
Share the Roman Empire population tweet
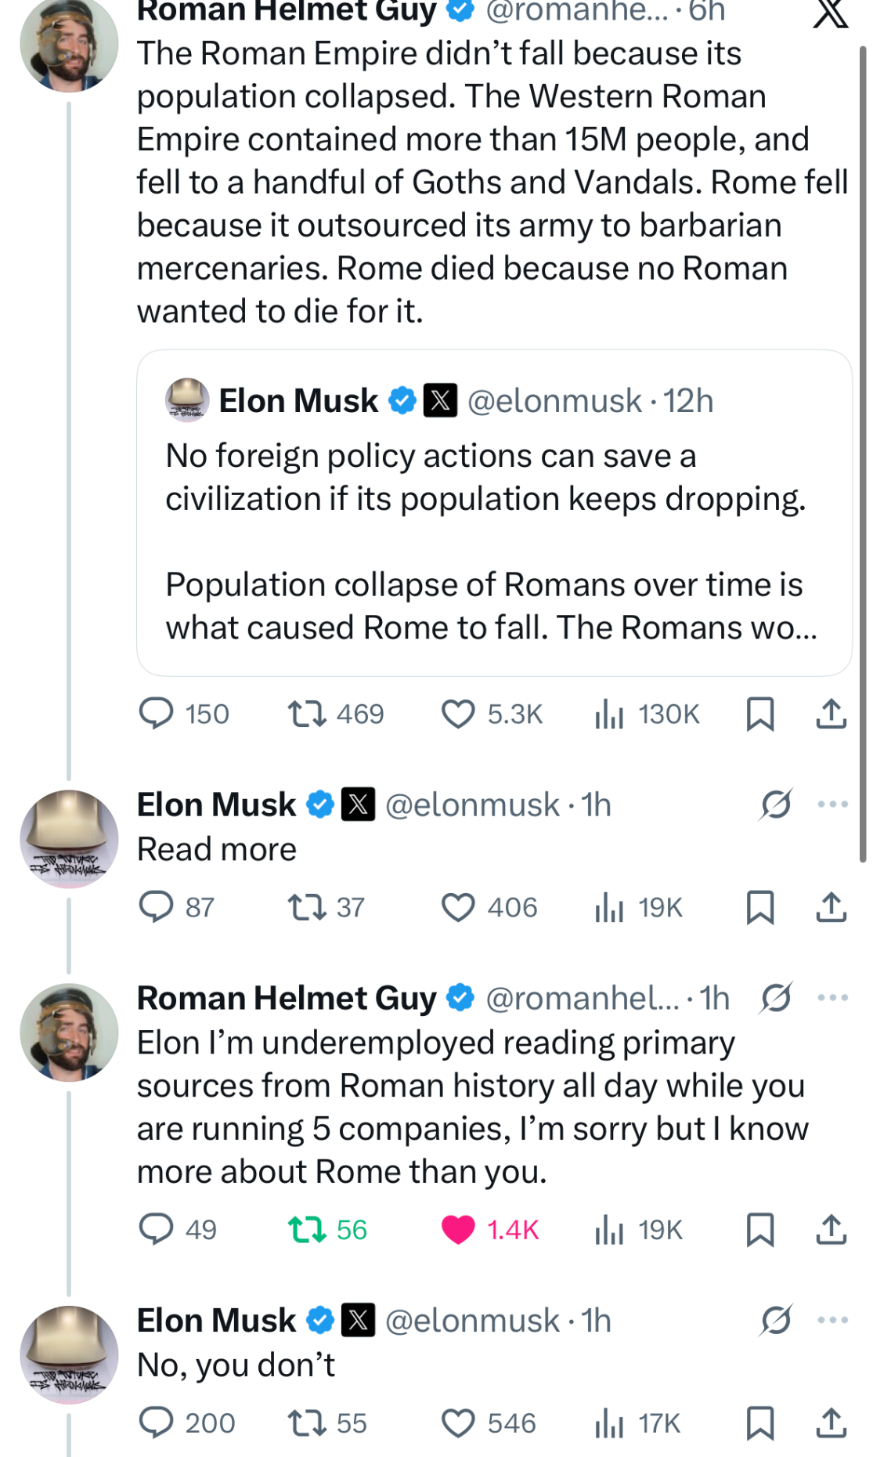(831, 714)
